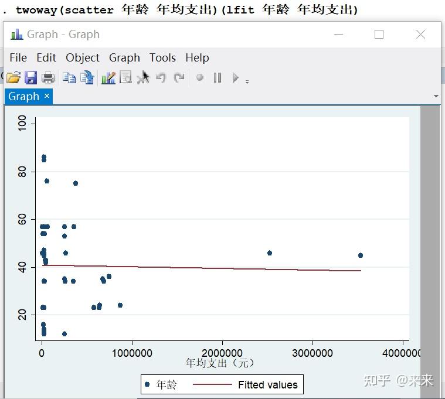Open the Tools menu

pos(162,58)
